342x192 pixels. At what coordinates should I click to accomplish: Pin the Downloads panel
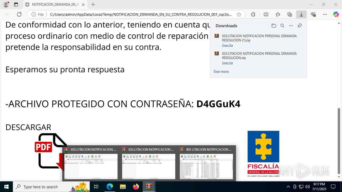(x=300, y=26)
